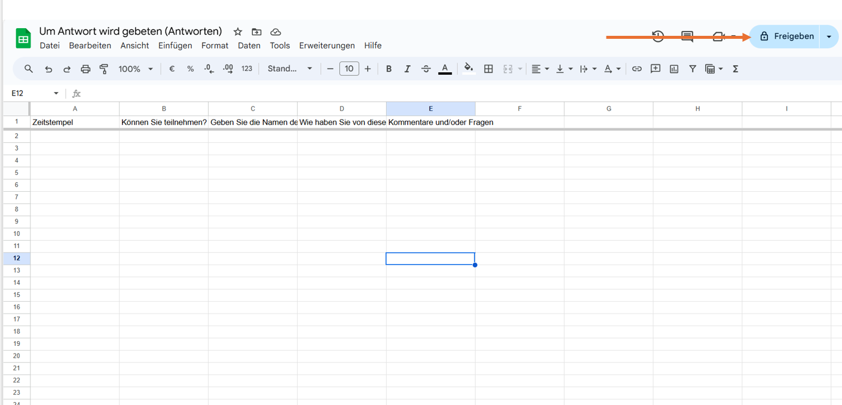Open the Ansicht menu
Viewport: 842px width, 405px height.
pyautogui.click(x=134, y=45)
